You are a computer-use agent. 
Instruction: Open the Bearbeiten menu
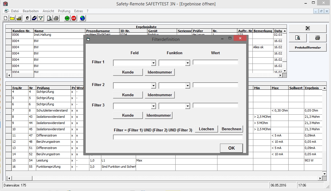(31, 11)
